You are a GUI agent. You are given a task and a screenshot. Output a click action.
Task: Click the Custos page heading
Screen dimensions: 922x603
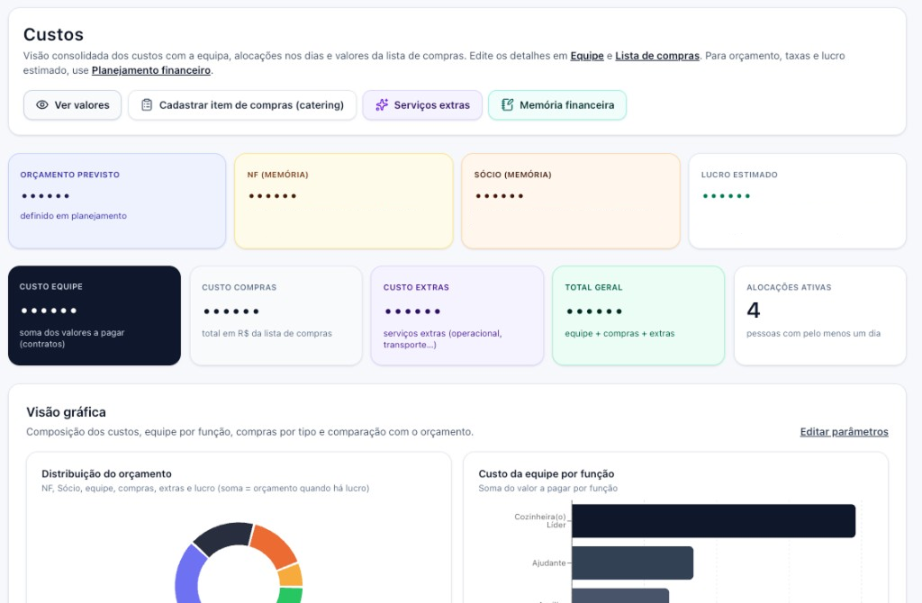53,35
